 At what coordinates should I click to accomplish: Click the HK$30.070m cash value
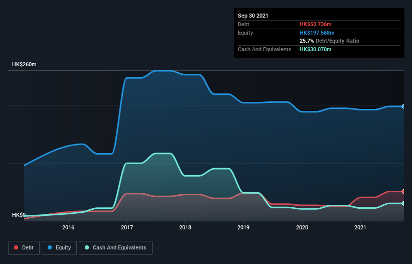[315, 49]
